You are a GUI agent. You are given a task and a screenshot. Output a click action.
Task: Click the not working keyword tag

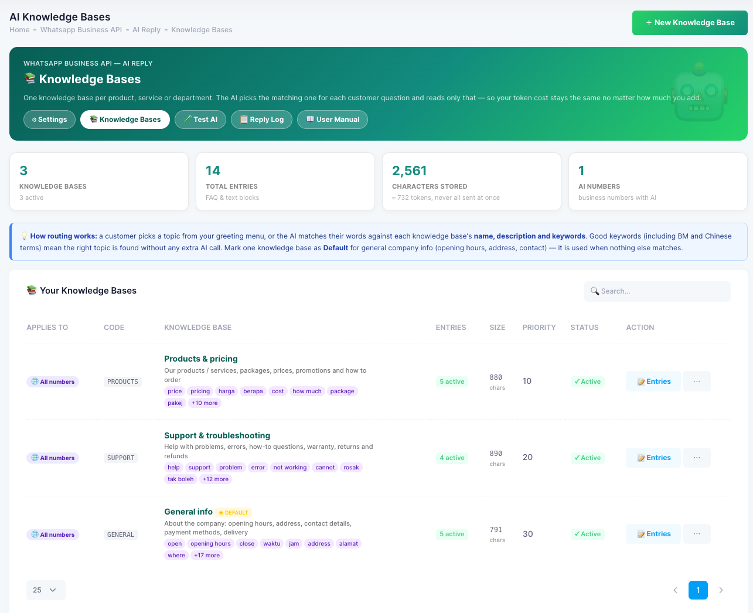(290, 468)
